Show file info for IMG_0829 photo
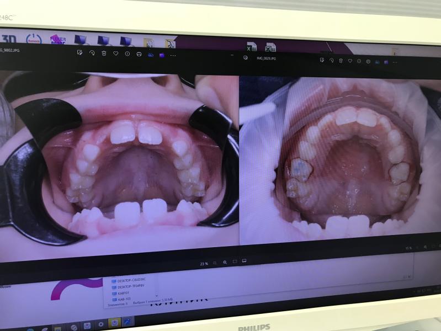The height and width of the screenshot is (331, 441). point(359,61)
